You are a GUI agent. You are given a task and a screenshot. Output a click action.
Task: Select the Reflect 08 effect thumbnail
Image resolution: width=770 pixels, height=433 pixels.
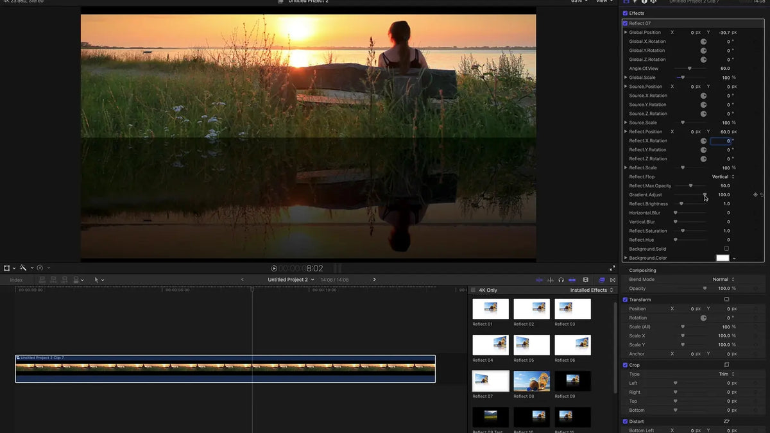[x=532, y=381]
